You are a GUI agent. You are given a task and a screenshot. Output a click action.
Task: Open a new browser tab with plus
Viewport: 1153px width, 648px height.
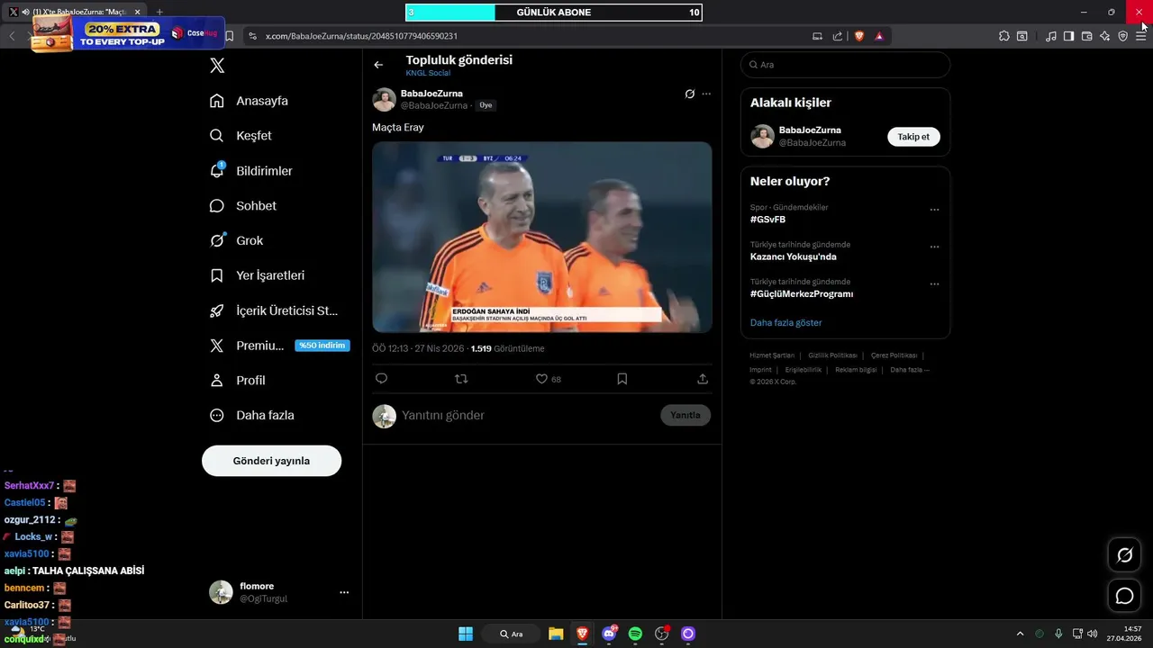click(x=159, y=12)
